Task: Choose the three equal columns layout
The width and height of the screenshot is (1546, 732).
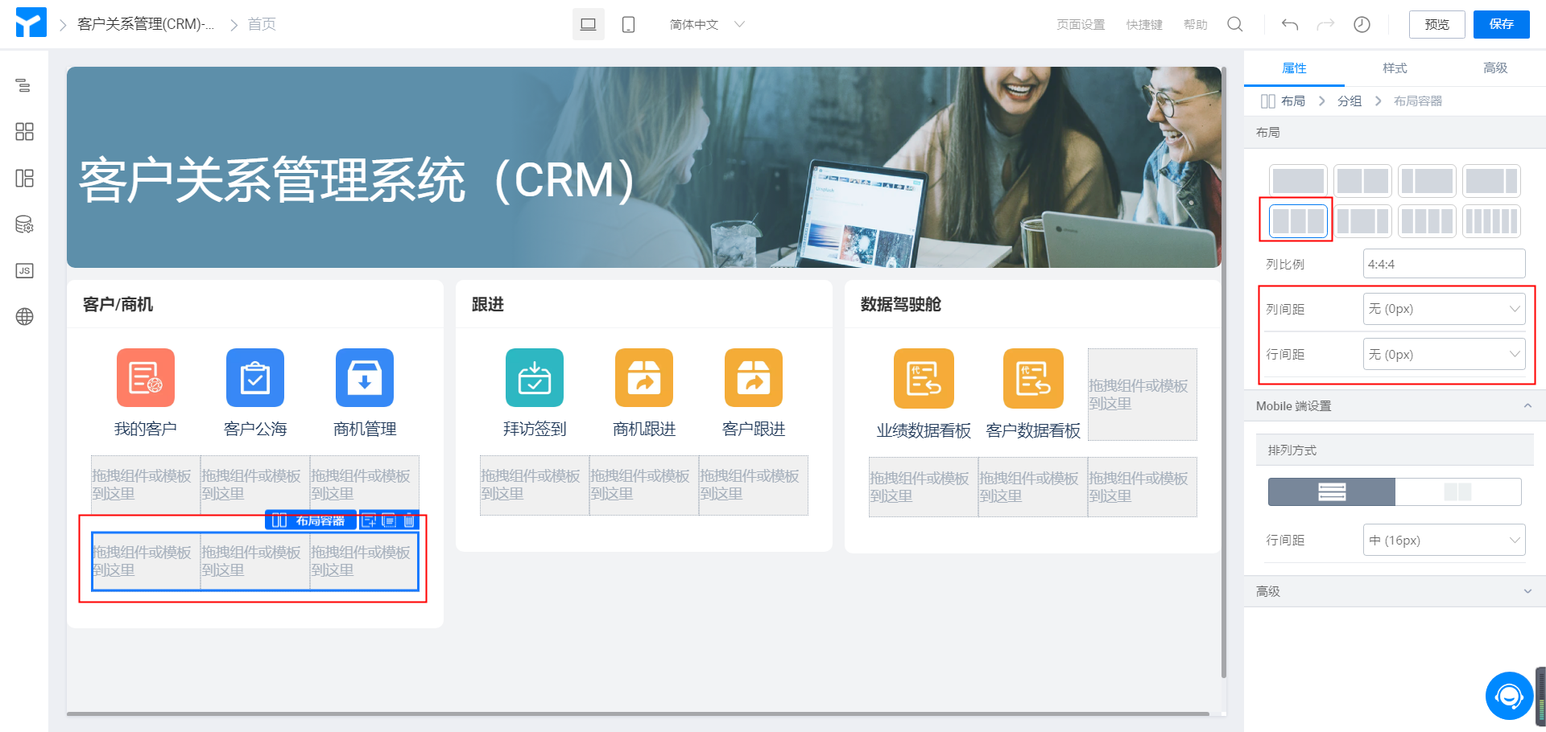Action: pyautogui.click(x=1298, y=220)
